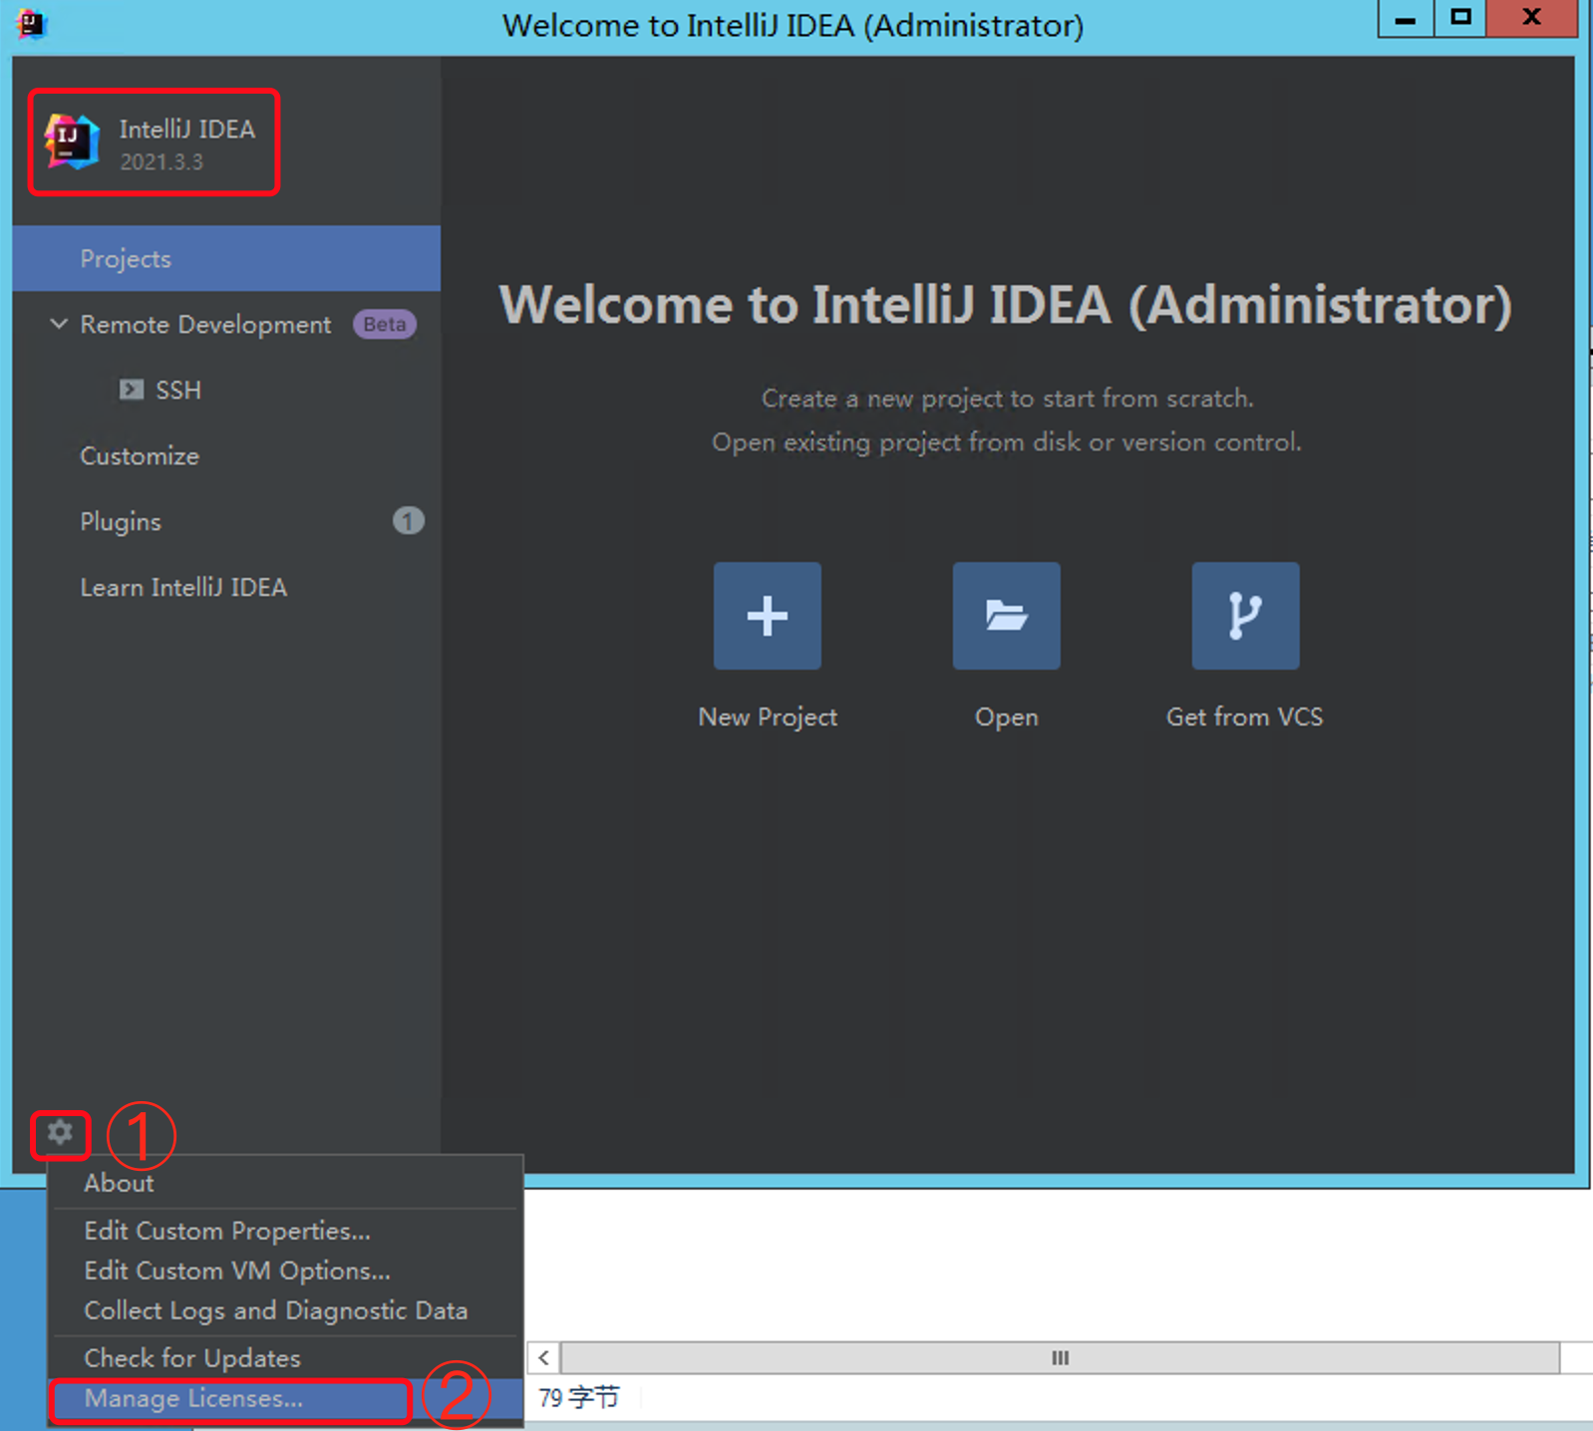The image size is (1593, 1431).
Task: Click the IntelliJ title bar app icon
Action: coord(31,23)
